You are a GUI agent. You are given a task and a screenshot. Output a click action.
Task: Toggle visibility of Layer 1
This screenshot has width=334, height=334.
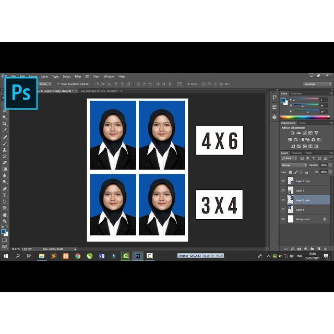click(x=283, y=209)
